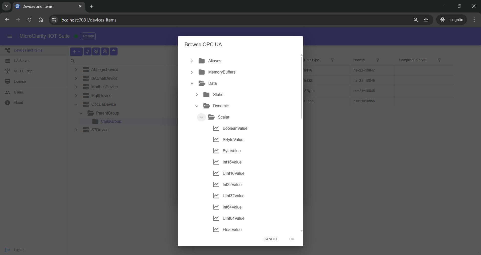The height and width of the screenshot is (255, 481).
Task: Click the DataType column filter funnel
Action: coord(332,60)
